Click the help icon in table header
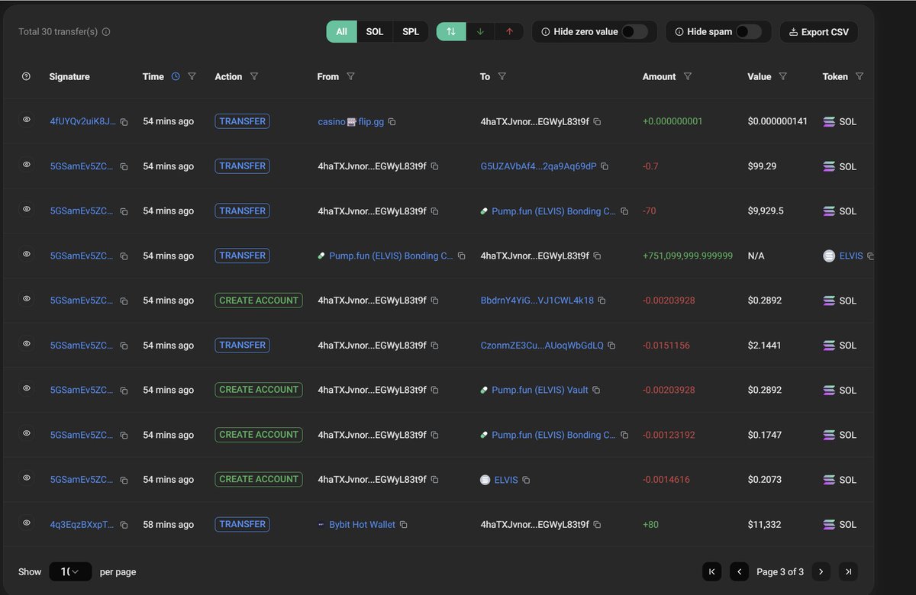 (x=26, y=76)
